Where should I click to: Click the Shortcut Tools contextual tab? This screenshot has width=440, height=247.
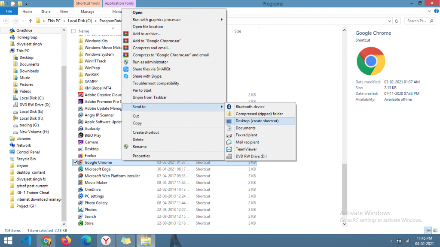tap(88, 3)
